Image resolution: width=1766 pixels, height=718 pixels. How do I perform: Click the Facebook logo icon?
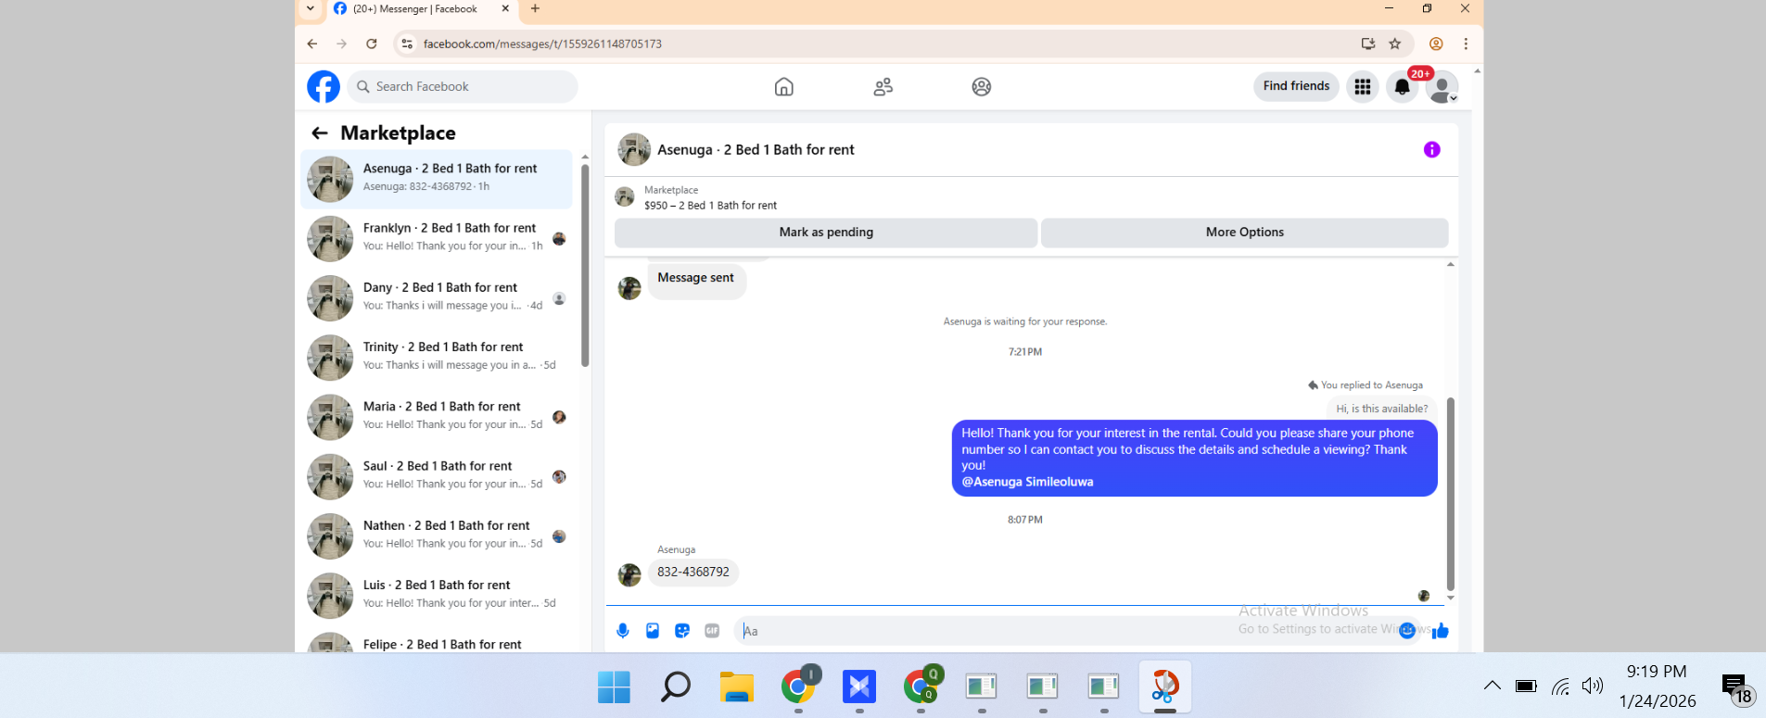click(324, 86)
